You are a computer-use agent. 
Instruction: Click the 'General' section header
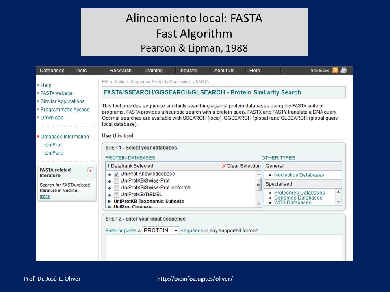pos(275,166)
